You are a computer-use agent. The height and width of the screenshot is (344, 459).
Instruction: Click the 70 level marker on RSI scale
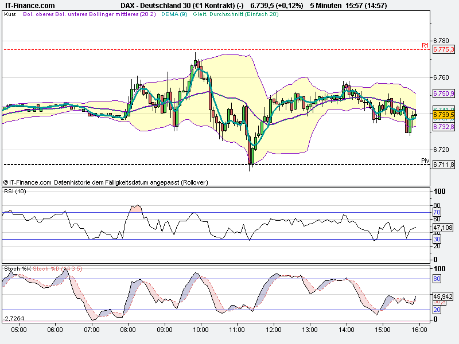click(436, 212)
